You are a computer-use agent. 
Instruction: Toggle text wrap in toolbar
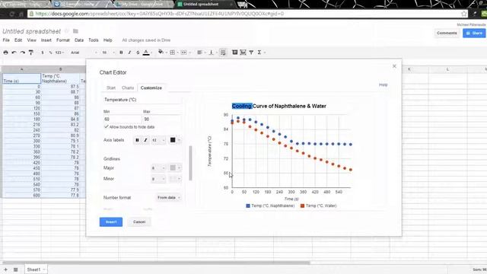(x=223, y=53)
